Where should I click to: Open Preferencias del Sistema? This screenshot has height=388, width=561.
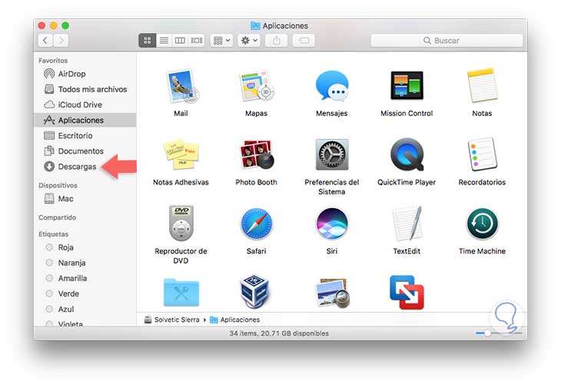pyautogui.click(x=332, y=154)
